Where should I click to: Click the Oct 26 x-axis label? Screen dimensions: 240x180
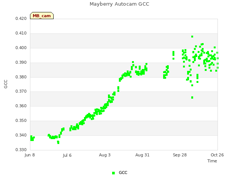(x=217, y=155)
